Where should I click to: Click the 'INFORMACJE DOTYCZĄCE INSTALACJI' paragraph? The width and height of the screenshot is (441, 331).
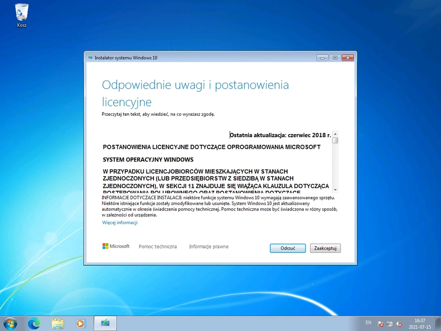[x=219, y=206]
